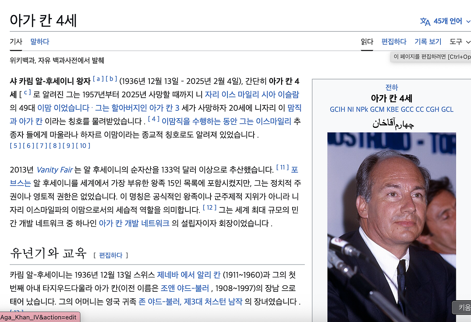Open the CGH link in the infobox
Viewport: 471px width, 322px height.
tap(433, 109)
